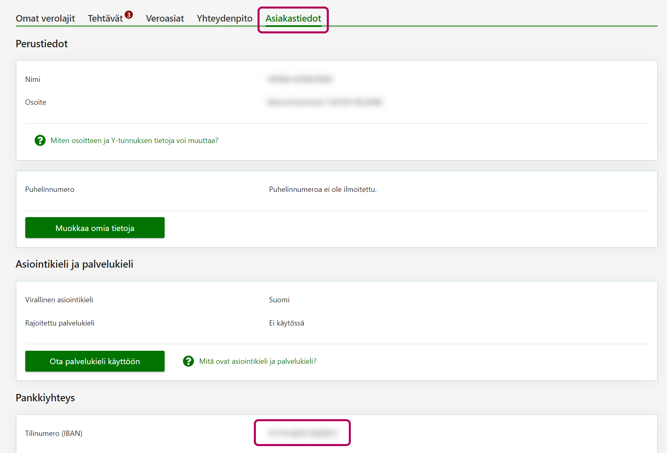
Task: Click the 'Ei käytössä' service language value
Action: (x=286, y=323)
